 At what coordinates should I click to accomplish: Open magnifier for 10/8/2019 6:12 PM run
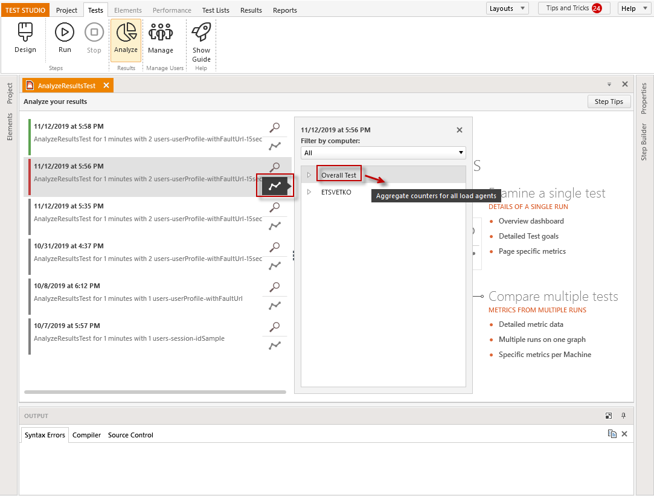tap(274, 286)
